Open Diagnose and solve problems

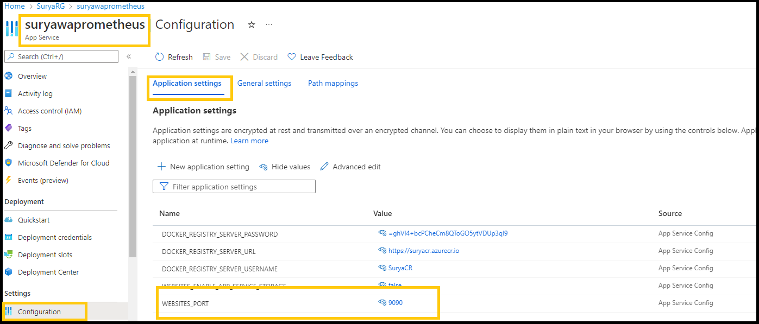pos(64,145)
